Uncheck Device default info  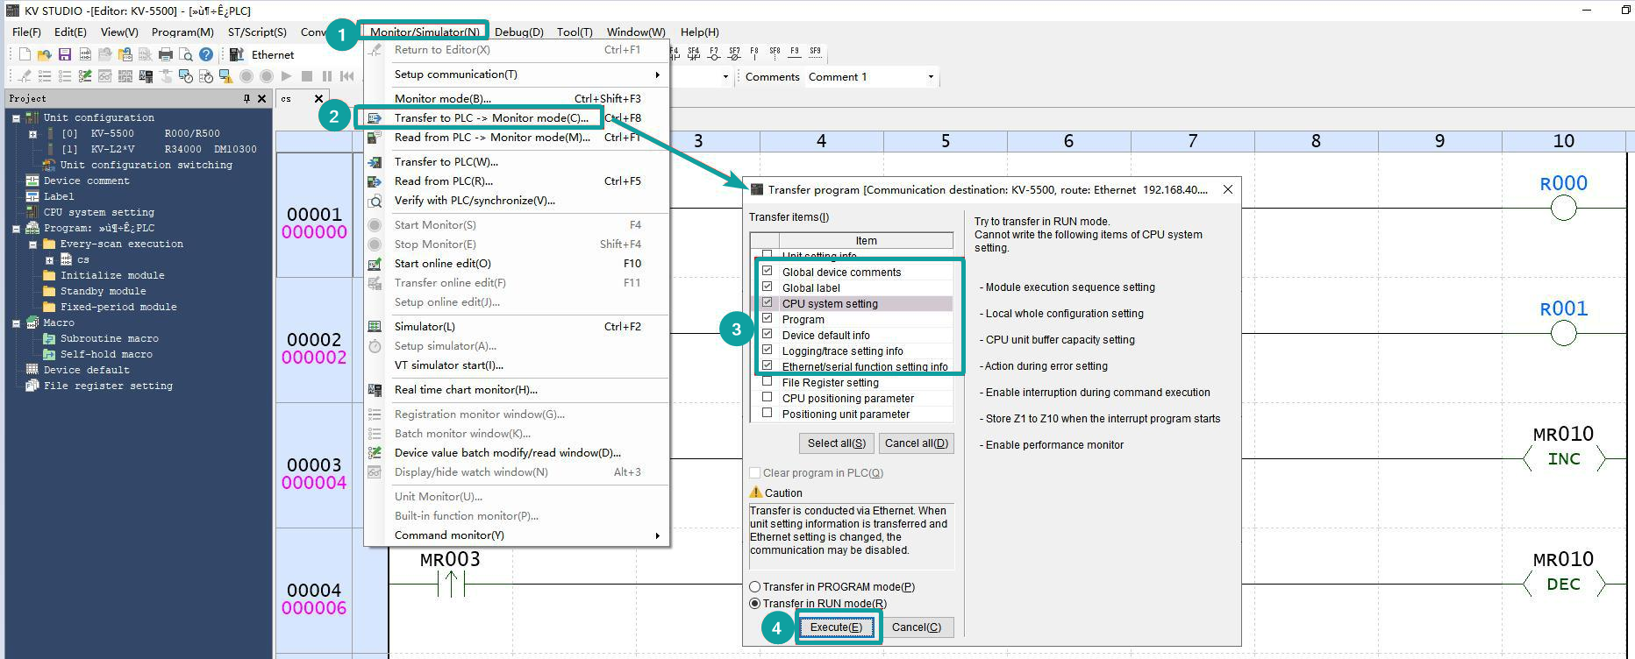[x=768, y=335]
